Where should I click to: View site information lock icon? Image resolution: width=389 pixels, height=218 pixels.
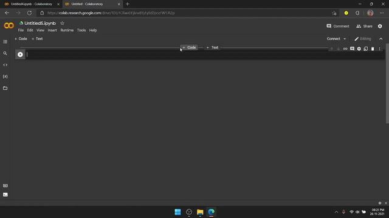[x=42, y=13]
